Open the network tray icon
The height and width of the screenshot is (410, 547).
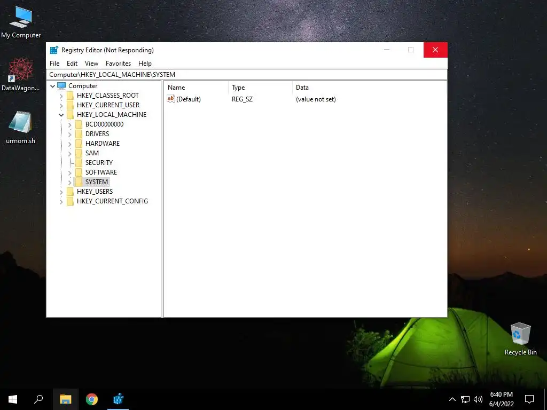click(x=465, y=399)
